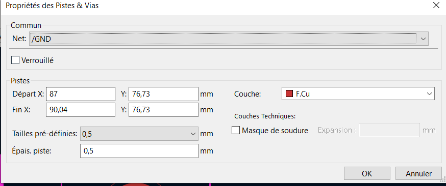Click the disabled Expansion field
The height and width of the screenshot is (186, 446).
point(389,130)
